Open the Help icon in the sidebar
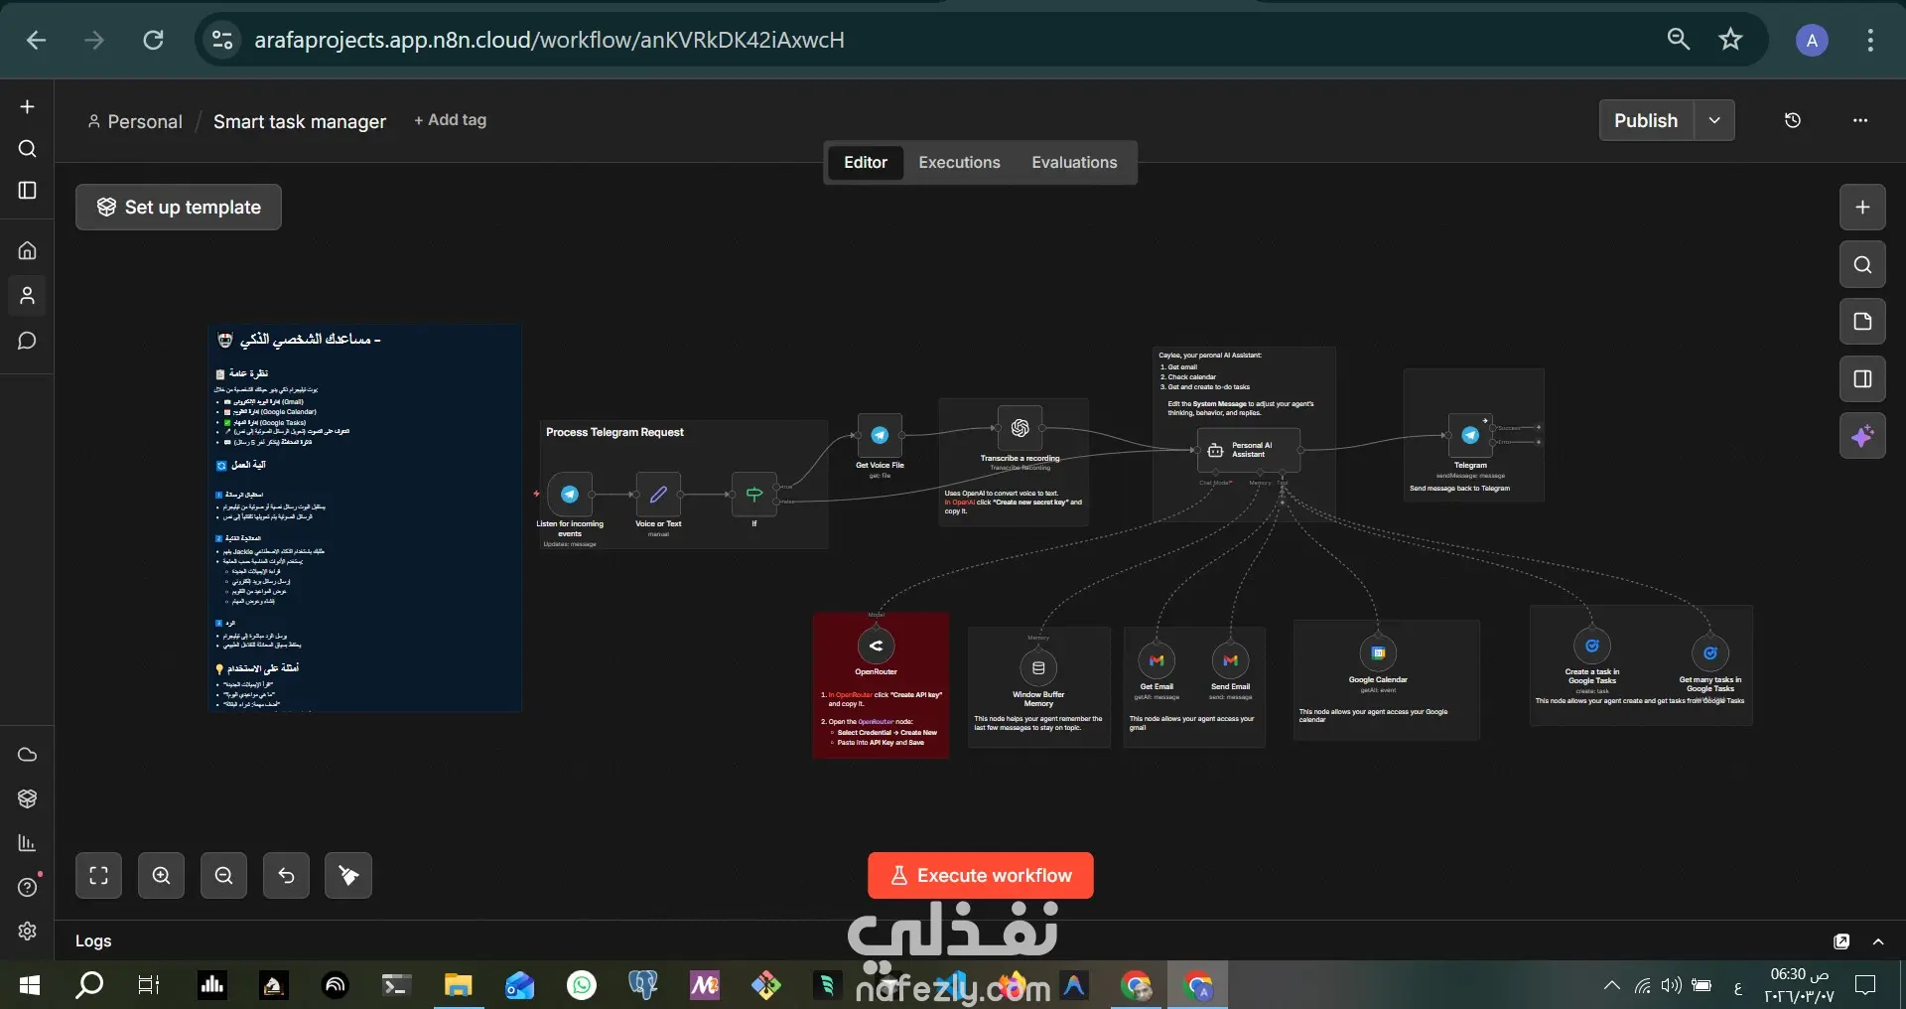1906x1009 pixels. pyautogui.click(x=27, y=887)
